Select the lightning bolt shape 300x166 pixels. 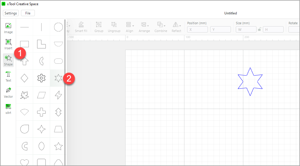coord(58,95)
